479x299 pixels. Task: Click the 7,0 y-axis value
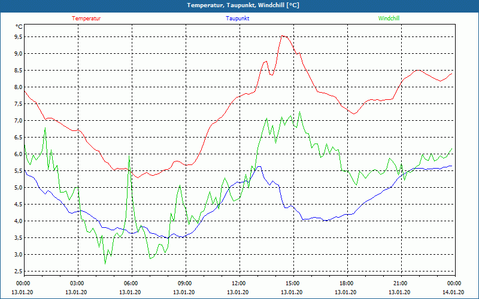coord(19,121)
